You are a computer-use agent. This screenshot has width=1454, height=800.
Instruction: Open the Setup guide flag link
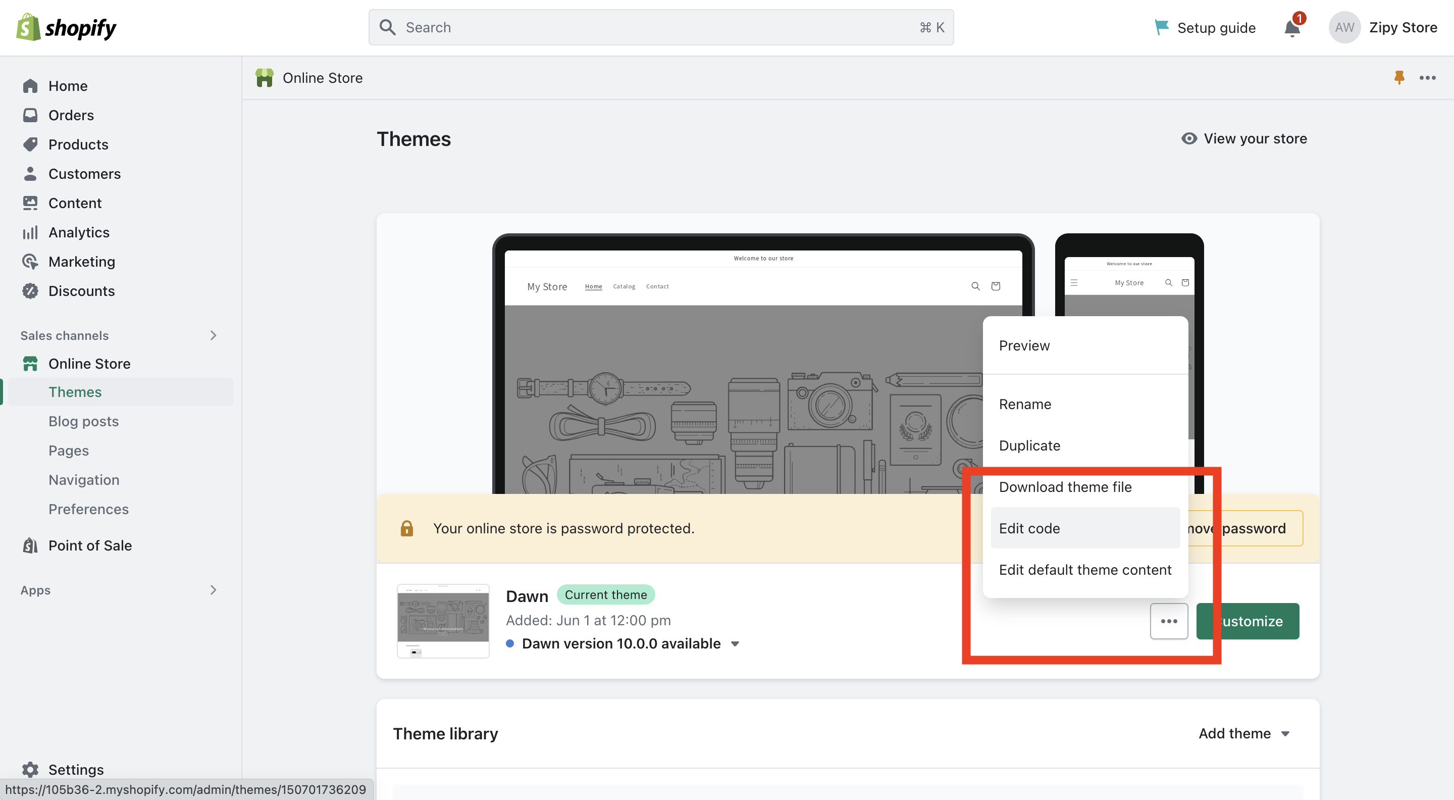(x=1205, y=28)
